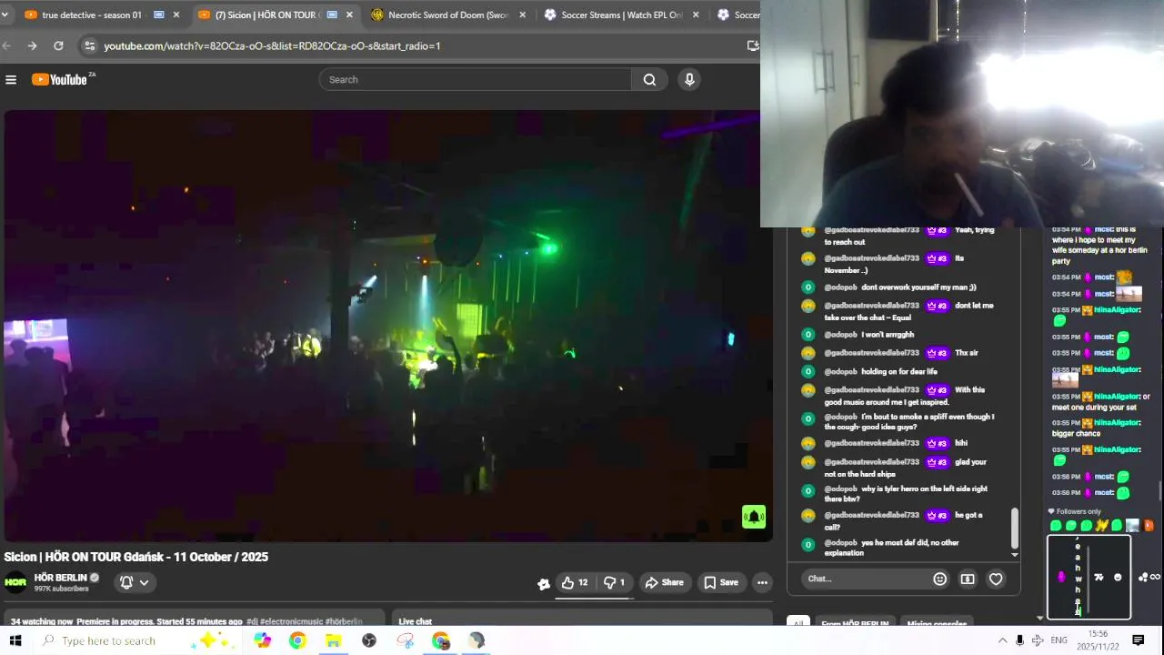Click picture-in-picture icon on Sicion tab
This screenshot has height=655, width=1164.
(332, 15)
